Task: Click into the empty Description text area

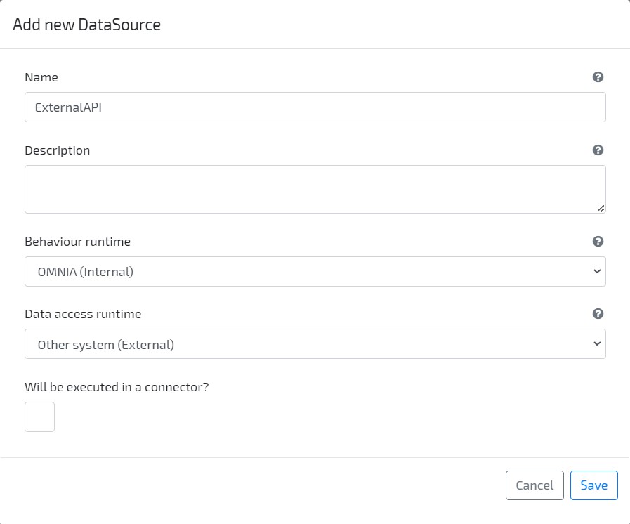Action: [x=315, y=189]
